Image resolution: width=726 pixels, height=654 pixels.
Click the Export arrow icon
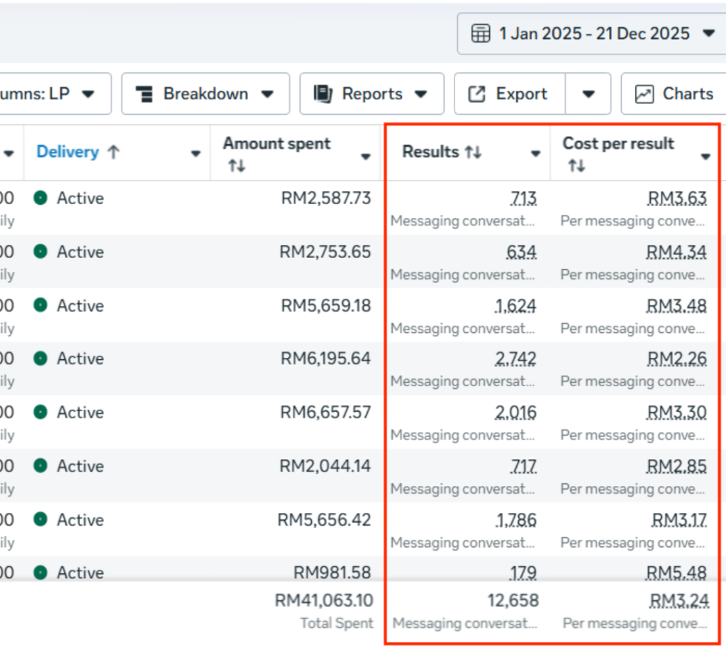pos(477,94)
